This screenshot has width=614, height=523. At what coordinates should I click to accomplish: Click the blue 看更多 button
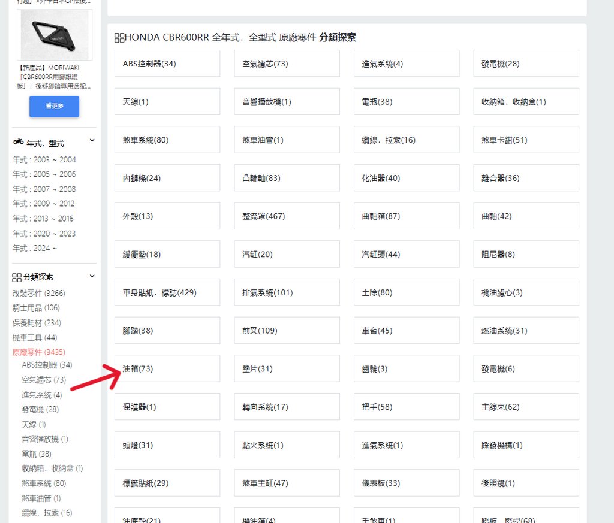tap(54, 107)
